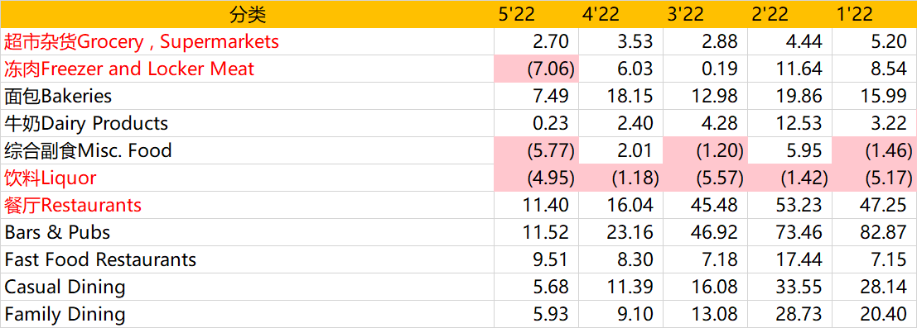This screenshot has height=328, width=917.
Task: Select the cell with value 82.87
Action: (x=875, y=232)
